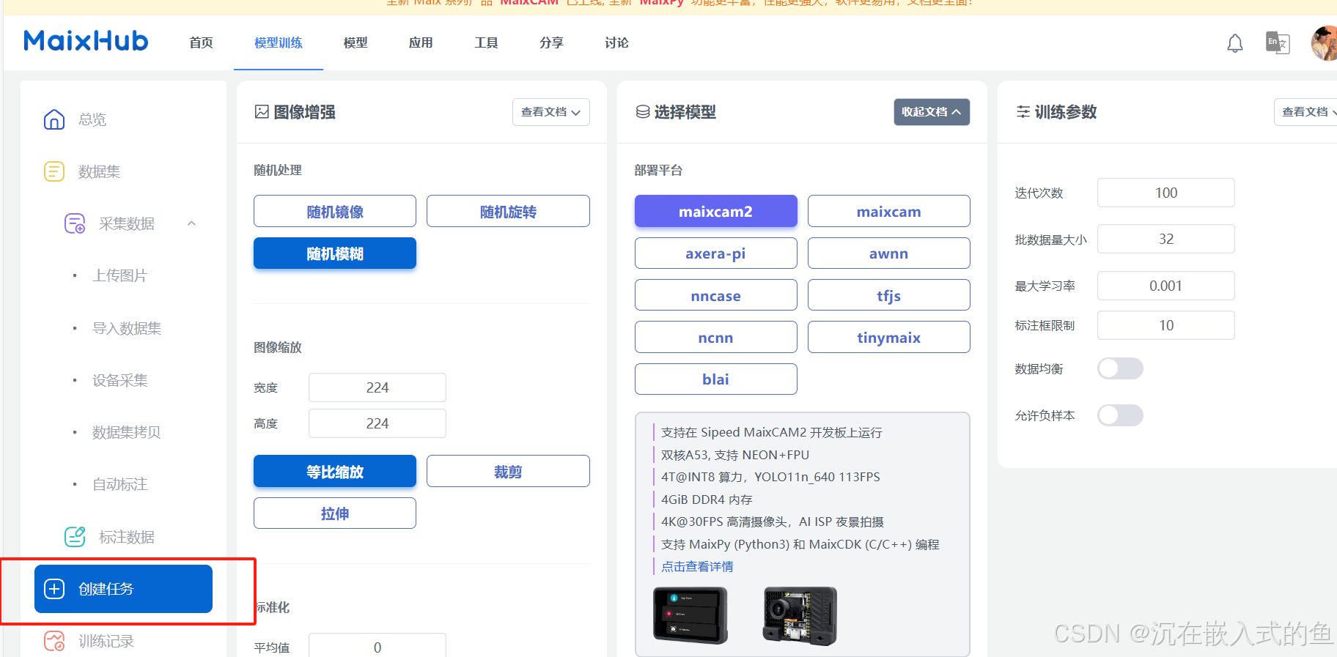This screenshot has width=1337, height=657.
Task: Open the 模型训练 tab
Action: pyautogui.click(x=279, y=43)
